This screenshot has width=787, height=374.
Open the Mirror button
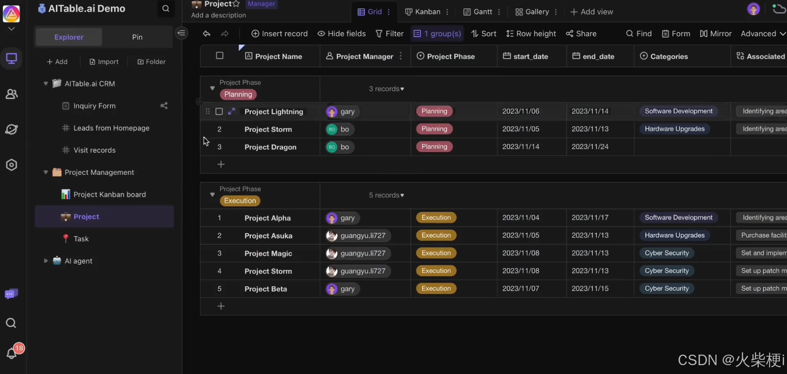[715, 34]
